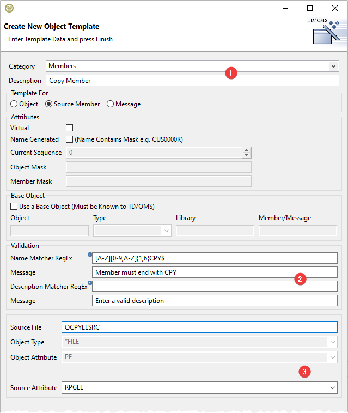Click the application icon in title bar
This screenshot has height=413, width=348.
point(9,8)
